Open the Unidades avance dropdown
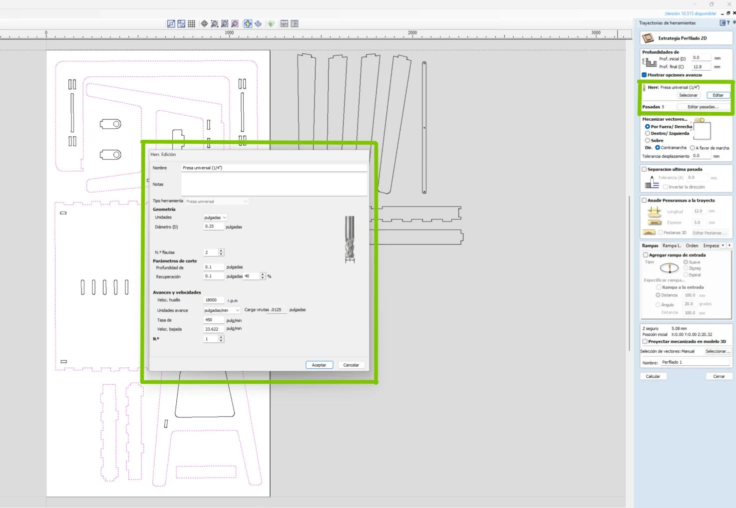This screenshot has width=736, height=508. [x=222, y=310]
